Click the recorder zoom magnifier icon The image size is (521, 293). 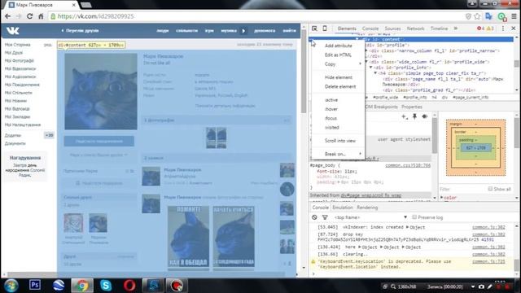[x=393, y=286]
